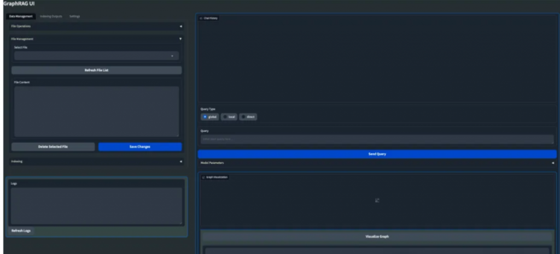
Task: Click inside the File Content text area
Action: coord(96,111)
